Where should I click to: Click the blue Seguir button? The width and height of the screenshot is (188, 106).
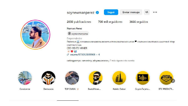tap(111, 12)
